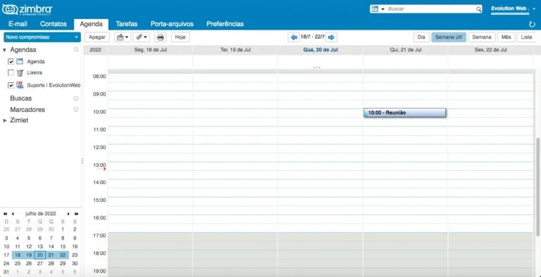Click the Agenda calendar icon in sidebar
The height and width of the screenshot is (277, 541).
(20, 61)
